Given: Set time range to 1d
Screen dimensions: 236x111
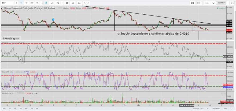Looking at the screenshot, I should point(37,109).
